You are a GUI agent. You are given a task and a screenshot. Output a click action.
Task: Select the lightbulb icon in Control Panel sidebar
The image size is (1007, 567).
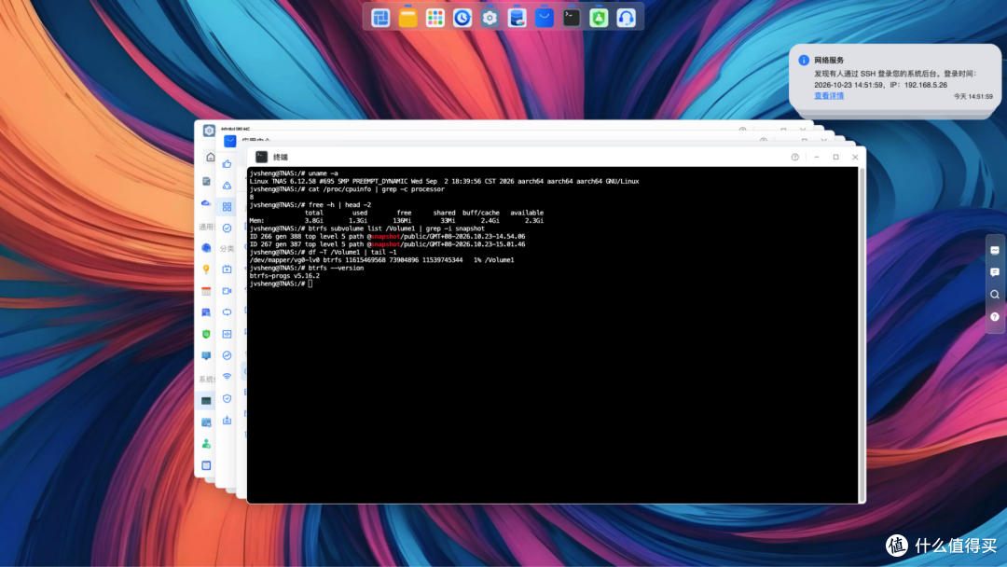pyautogui.click(x=206, y=270)
